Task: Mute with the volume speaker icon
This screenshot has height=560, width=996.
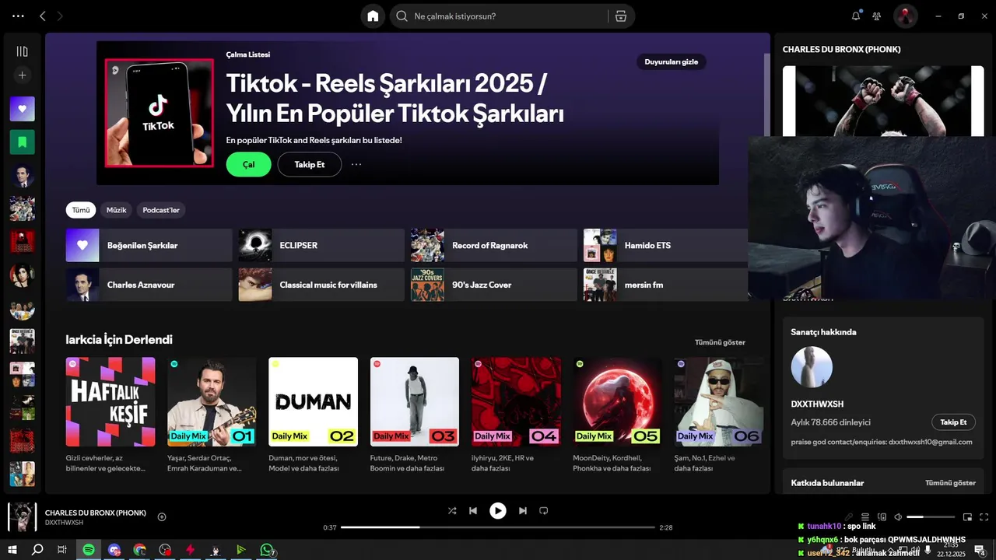Action: click(x=898, y=517)
